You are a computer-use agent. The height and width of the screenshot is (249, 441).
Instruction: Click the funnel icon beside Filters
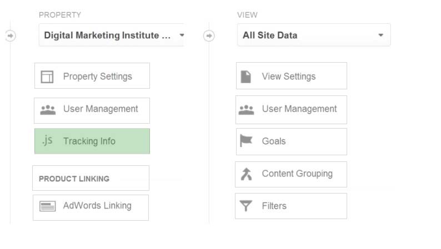click(x=246, y=206)
